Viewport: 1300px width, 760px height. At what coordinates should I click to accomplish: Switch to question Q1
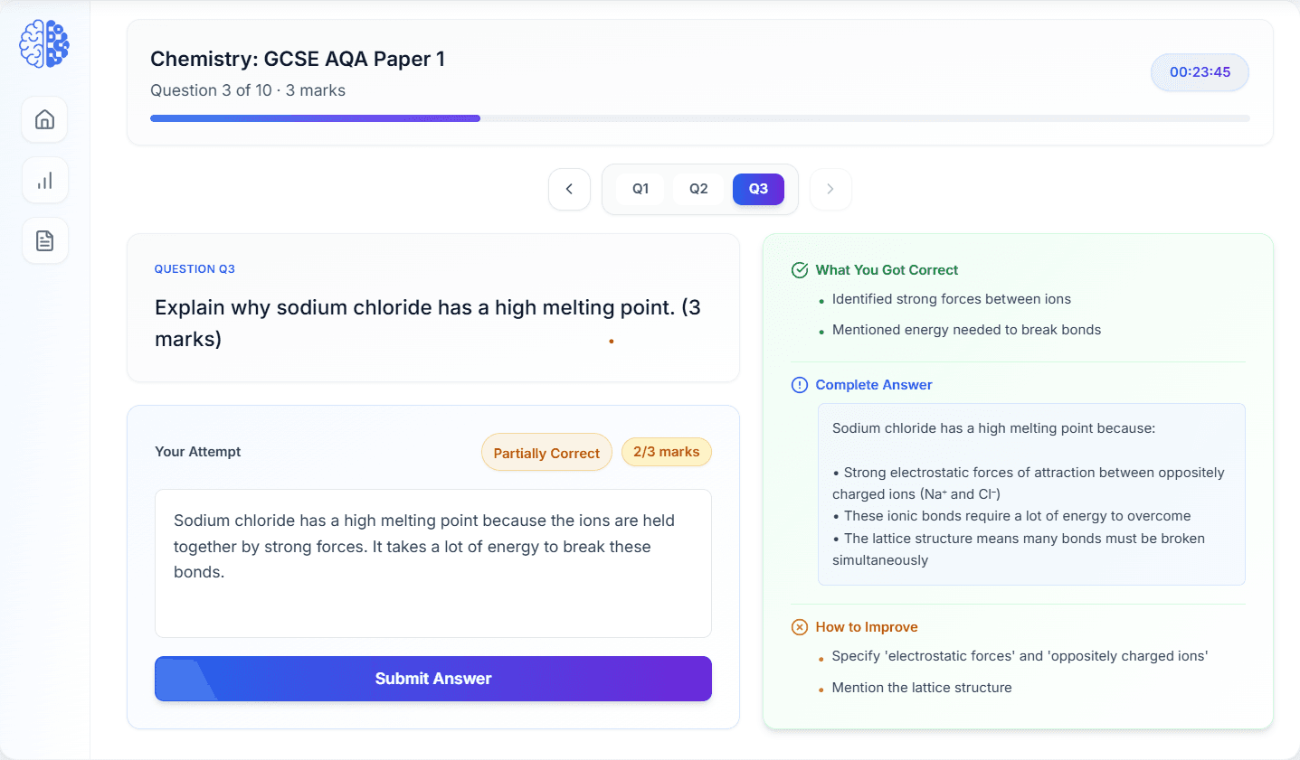pos(641,188)
